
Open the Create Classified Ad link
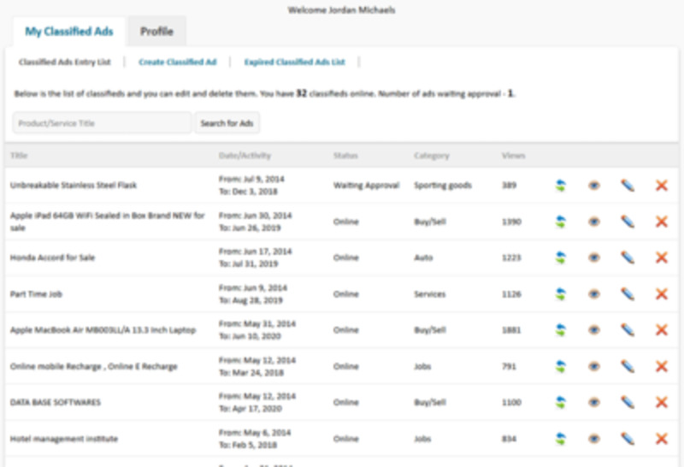178,62
